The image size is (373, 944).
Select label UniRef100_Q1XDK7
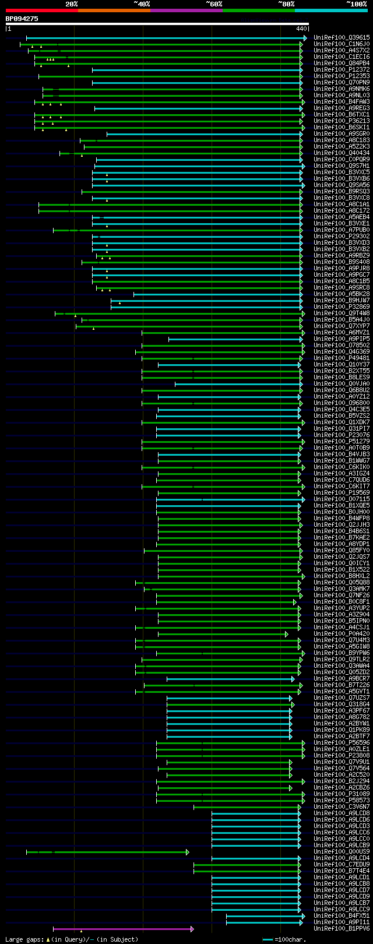pos(342,422)
